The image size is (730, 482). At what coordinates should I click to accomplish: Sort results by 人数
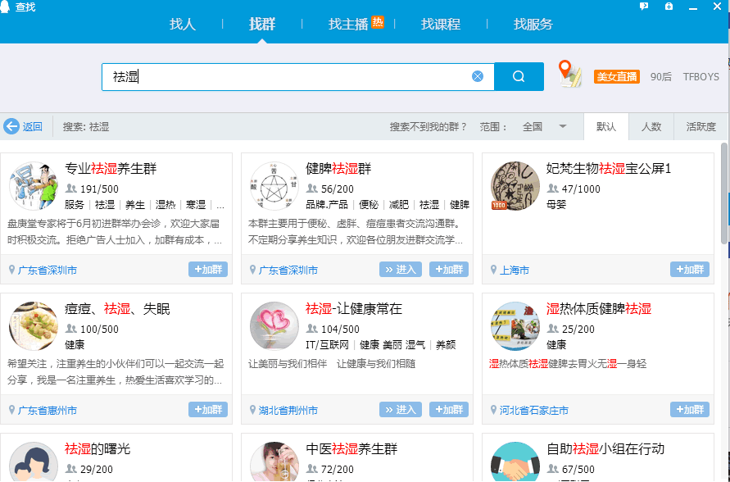[x=651, y=126]
